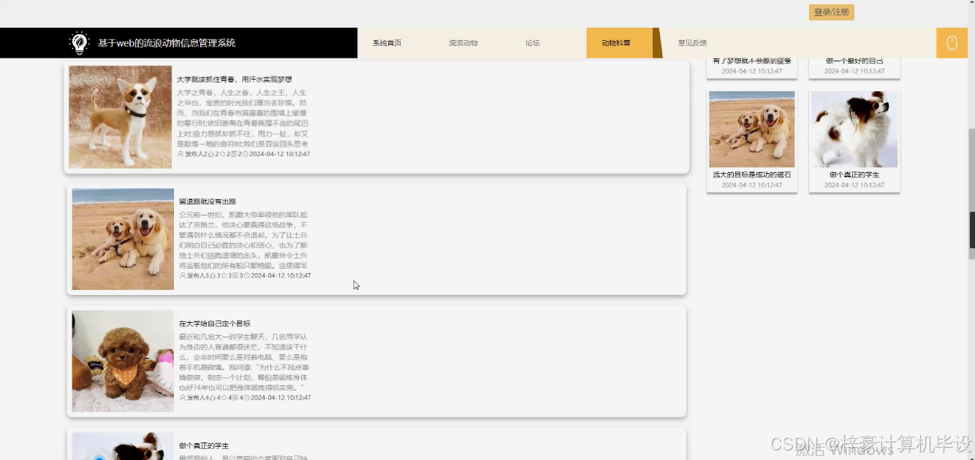Click 发布人3 publisher text
The height and width of the screenshot is (460, 975).
(x=198, y=276)
